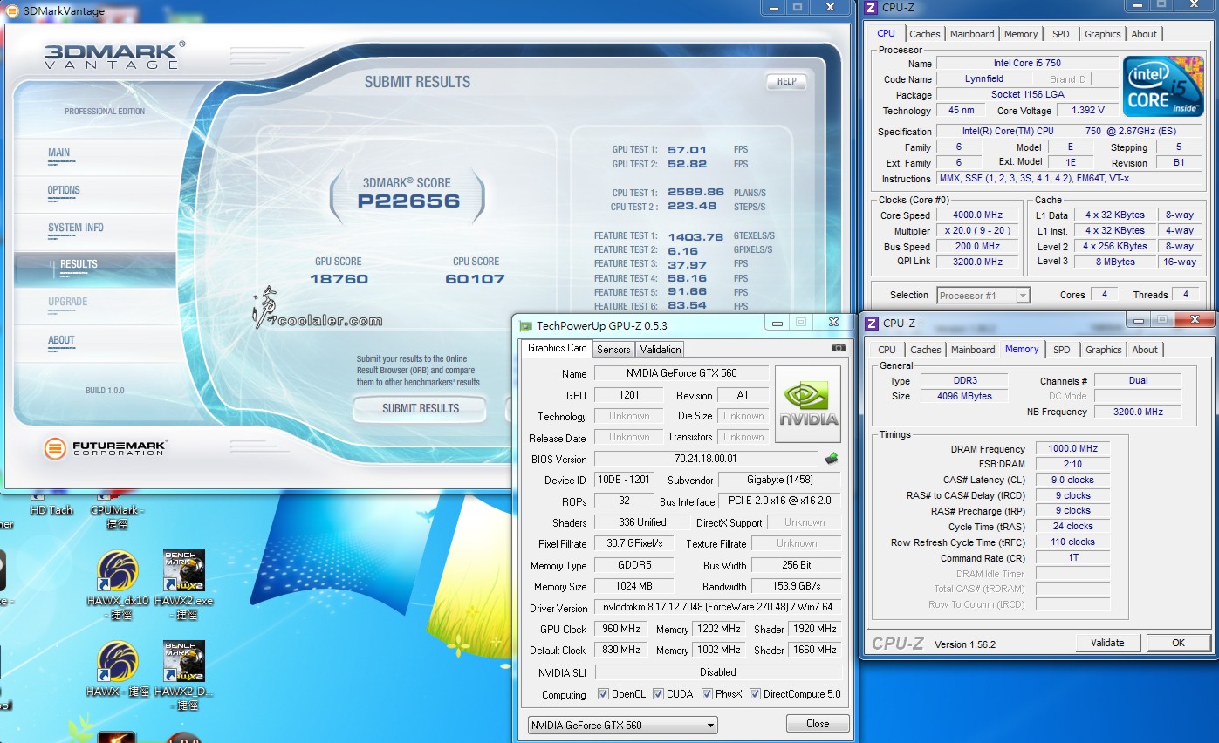Open Graphics tab in CPU-Z processor window
The height and width of the screenshot is (743, 1219).
[x=1103, y=34]
